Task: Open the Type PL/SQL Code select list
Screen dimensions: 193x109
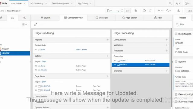Action: pyautogui.click(x=184, y=52)
